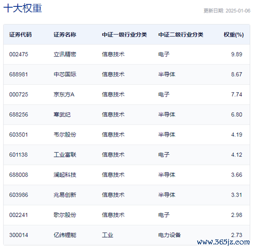Click stock code 000725

(19, 94)
